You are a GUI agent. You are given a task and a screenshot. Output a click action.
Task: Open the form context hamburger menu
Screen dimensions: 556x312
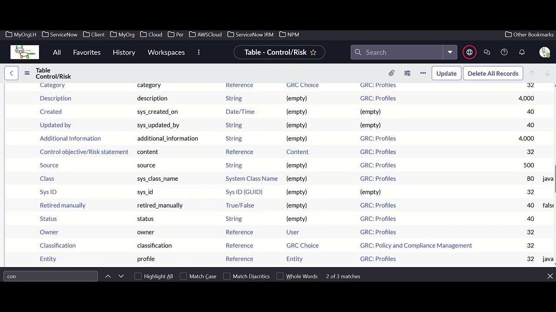click(27, 73)
